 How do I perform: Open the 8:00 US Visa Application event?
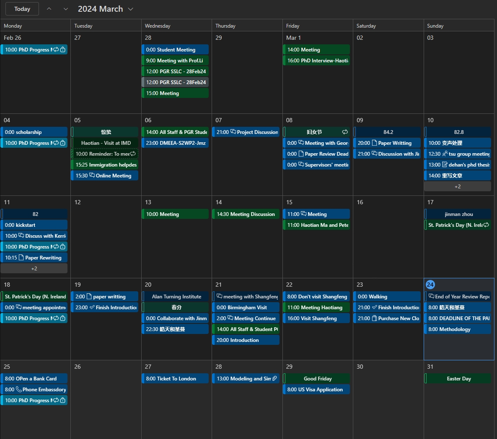click(317, 389)
